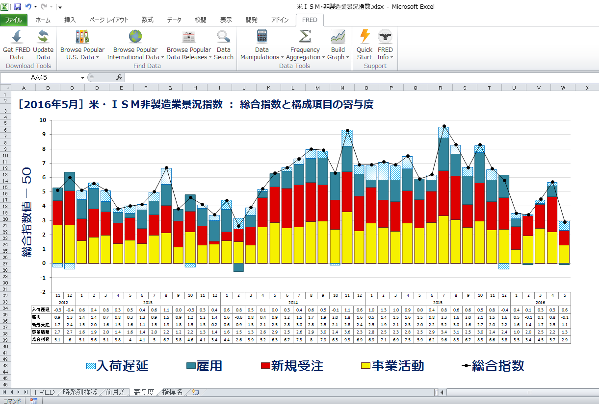Switch to the 時系列推移 sheet tab
599x404 pixels.
(x=80, y=392)
